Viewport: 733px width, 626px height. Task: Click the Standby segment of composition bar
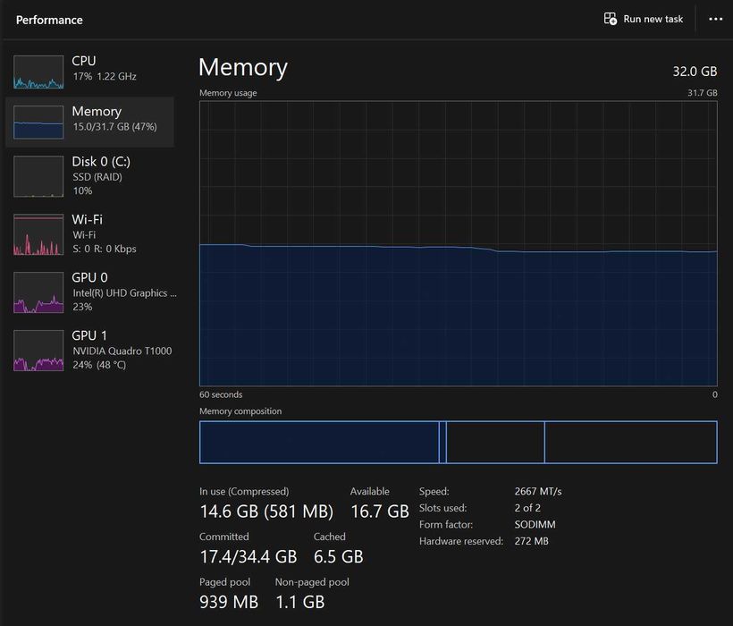click(495, 443)
